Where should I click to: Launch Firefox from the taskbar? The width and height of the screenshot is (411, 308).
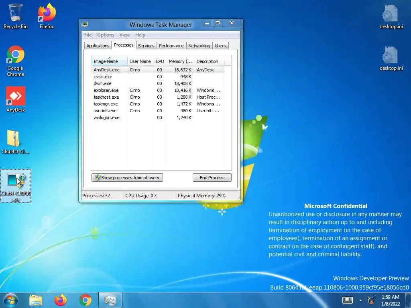[x=61, y=300]
